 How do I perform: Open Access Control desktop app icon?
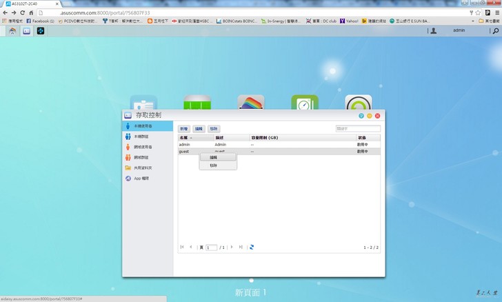(x=143, y=103)
